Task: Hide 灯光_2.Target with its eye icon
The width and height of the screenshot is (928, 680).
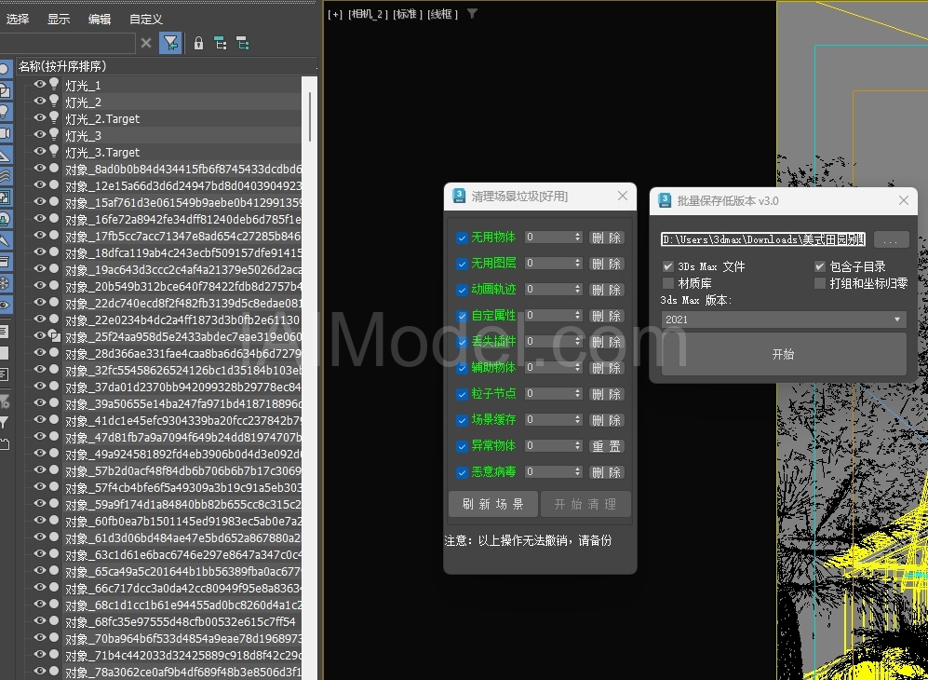Action: (x=40, y=118)
